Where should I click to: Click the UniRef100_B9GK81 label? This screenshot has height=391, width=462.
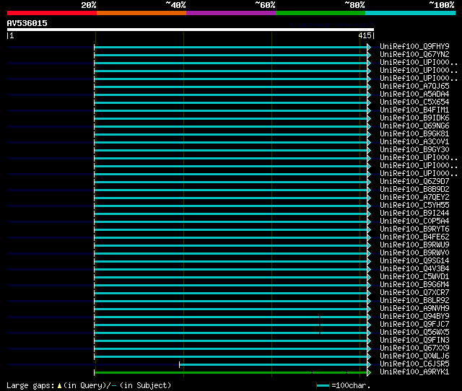click(414, 134)
